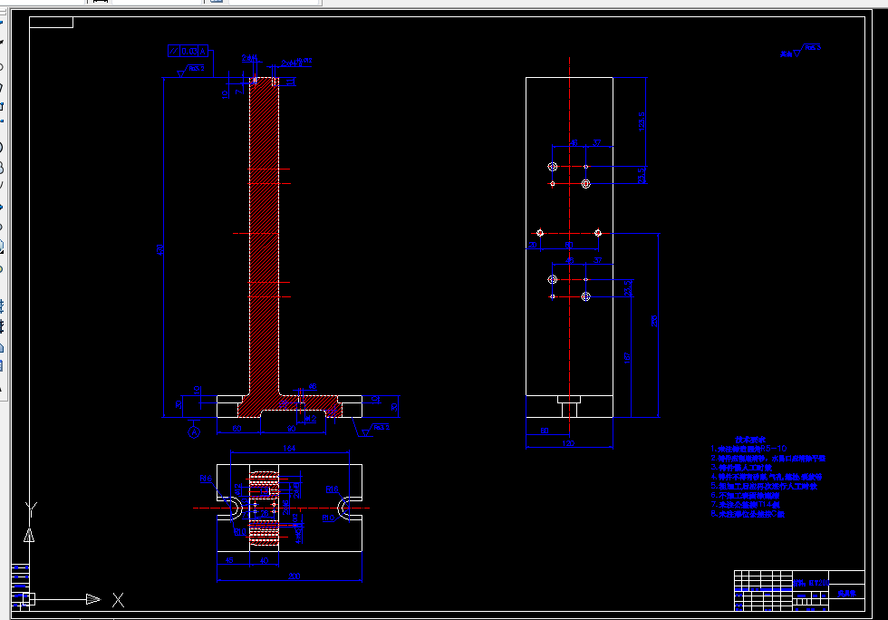Click the lower 37 dimension in side view
The image size is (888, 620).
(x=597, y=260)
